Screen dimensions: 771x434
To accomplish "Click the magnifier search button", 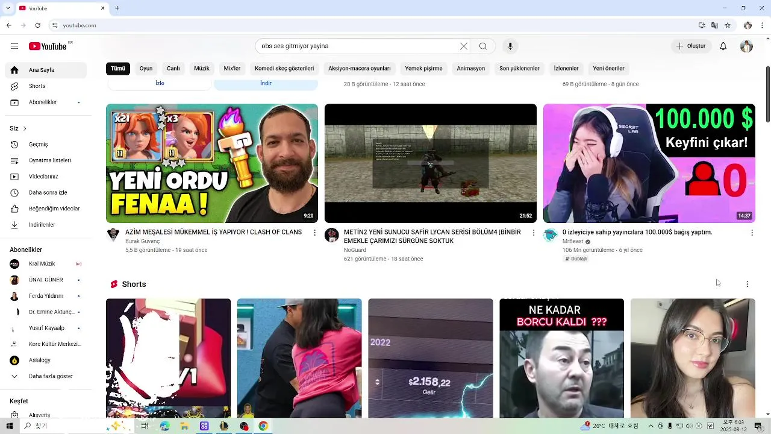I will click(483, 46).
